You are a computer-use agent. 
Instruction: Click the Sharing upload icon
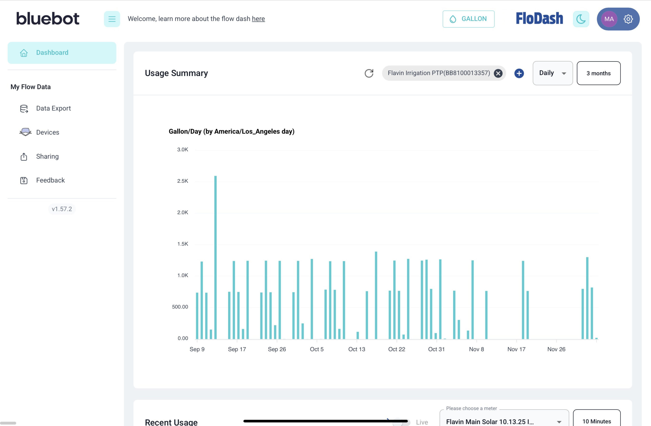(24, 156)
